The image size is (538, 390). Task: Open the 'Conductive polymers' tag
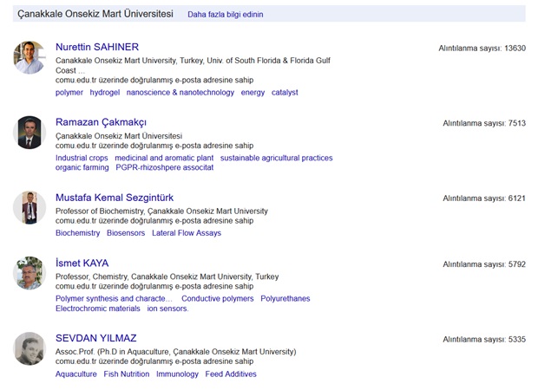[218, 298]
